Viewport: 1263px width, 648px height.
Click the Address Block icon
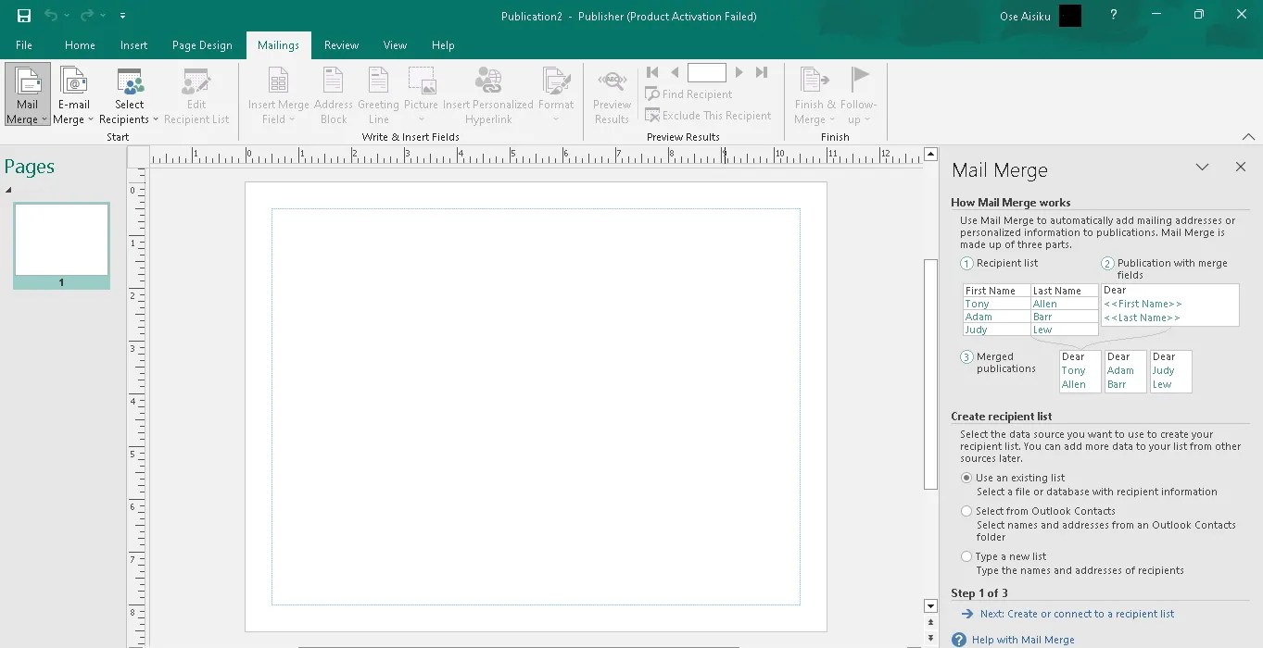point(333,93)
